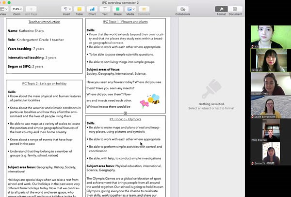Click the Add Page plus button
This screenshot has height=197, width=291.
click(31, 9)
